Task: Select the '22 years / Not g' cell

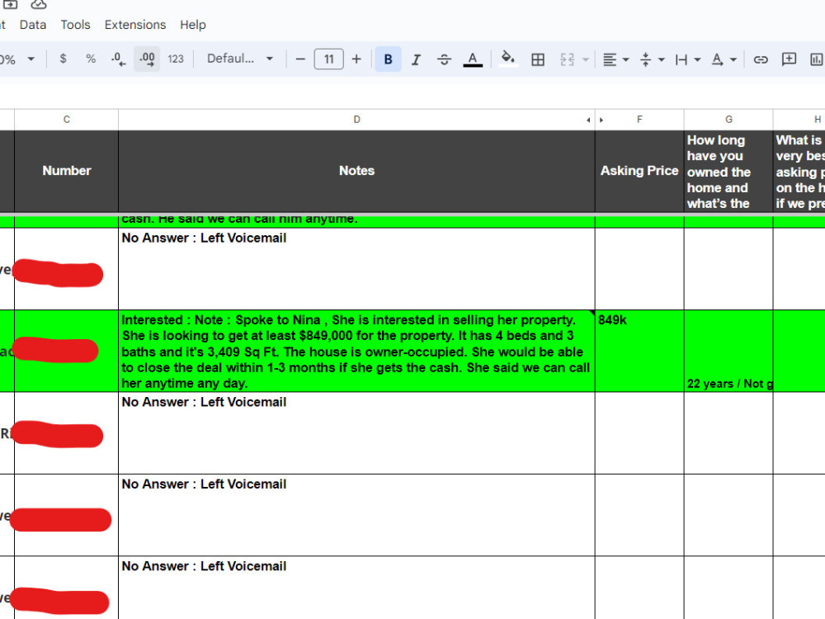Action: pyautogui.click(x=728, y=351)
